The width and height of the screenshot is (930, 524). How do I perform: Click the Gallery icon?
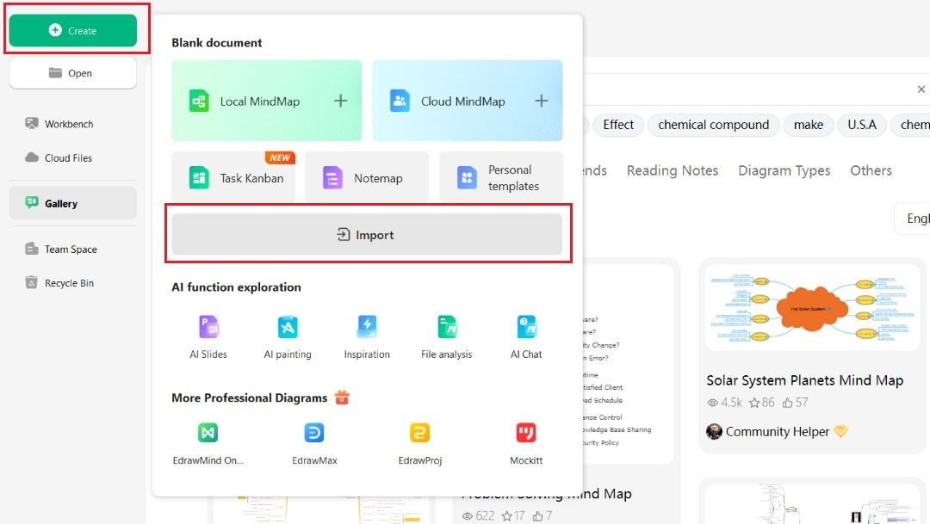click(x=32, y=203)
